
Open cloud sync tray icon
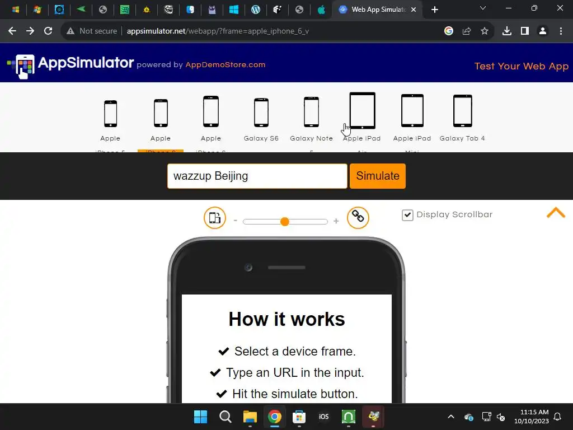tap(469, 417)
